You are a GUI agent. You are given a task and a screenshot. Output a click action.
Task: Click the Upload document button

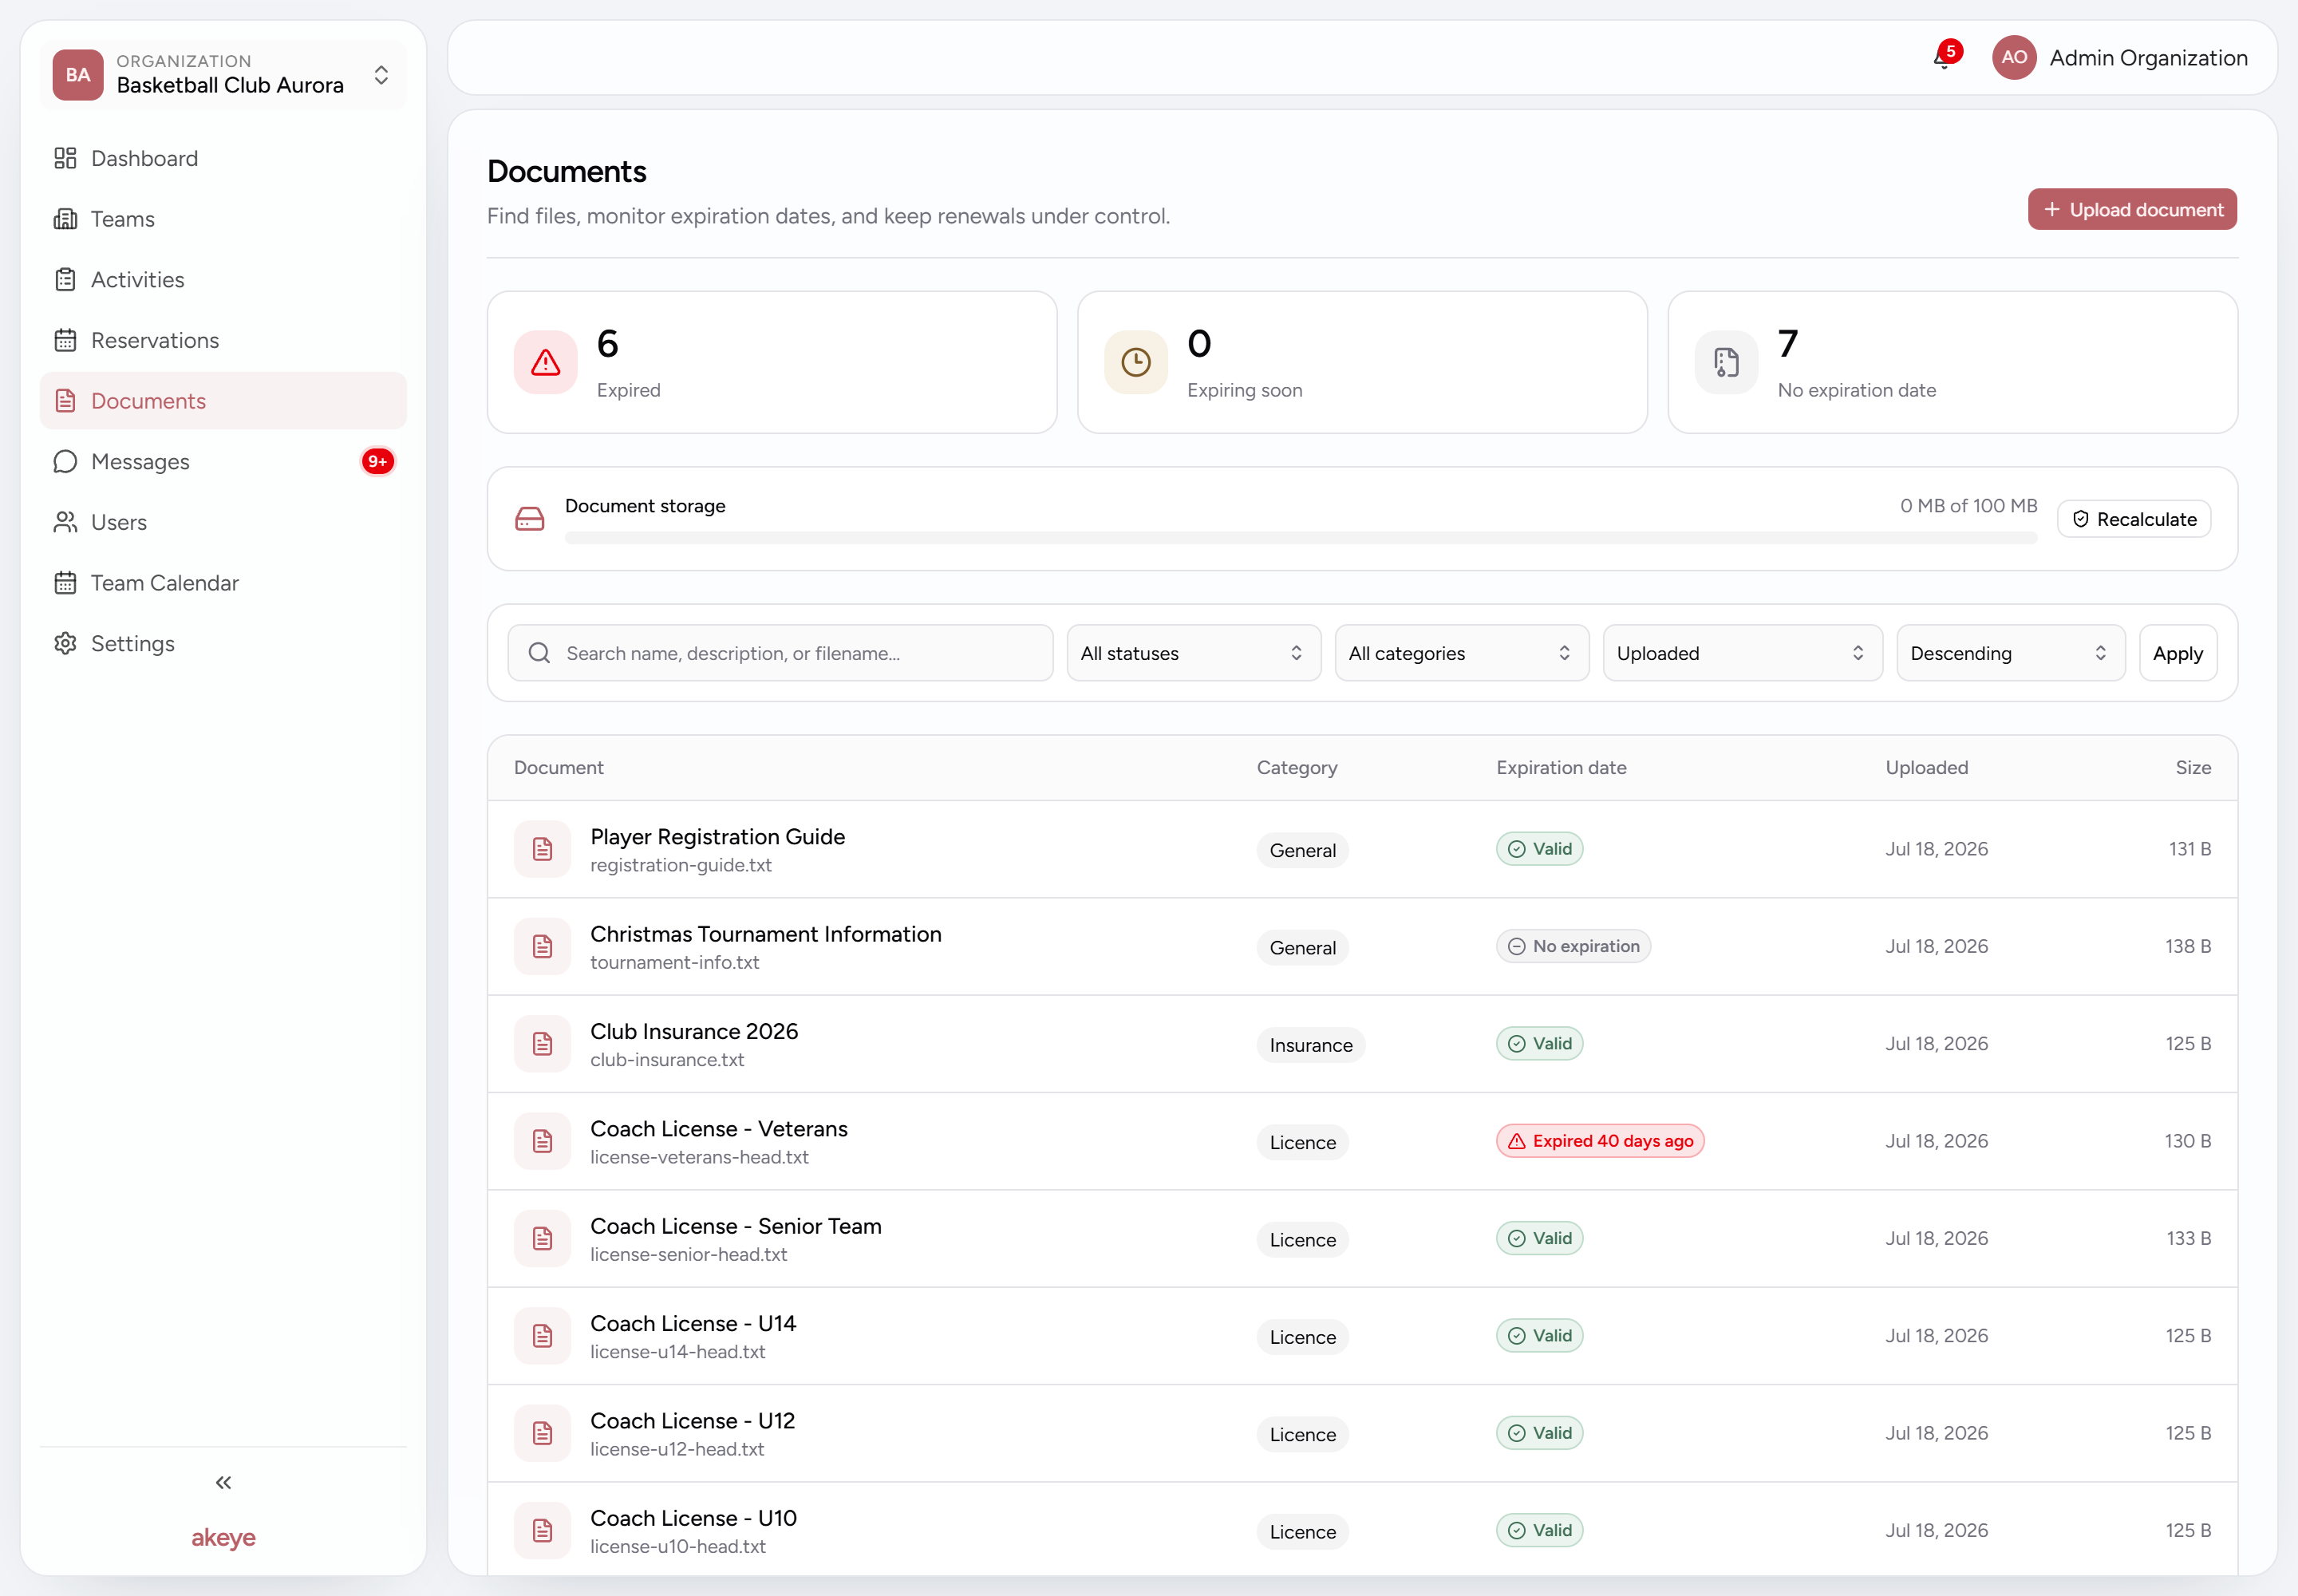[x=2131, y=209]
